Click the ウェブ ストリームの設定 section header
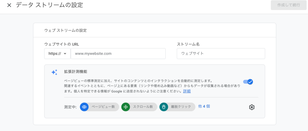The width and height of the screenshot is (308, 131). [x=65, y=30]
